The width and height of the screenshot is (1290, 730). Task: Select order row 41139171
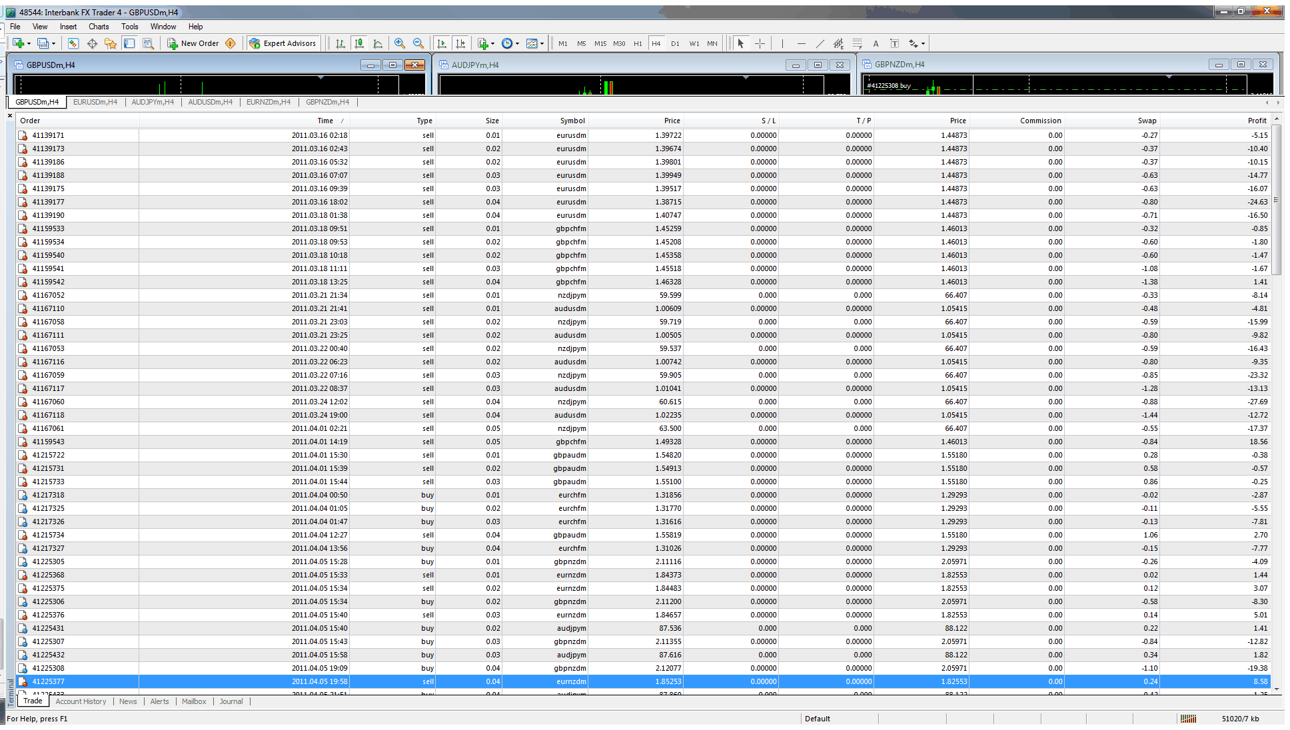644,135
